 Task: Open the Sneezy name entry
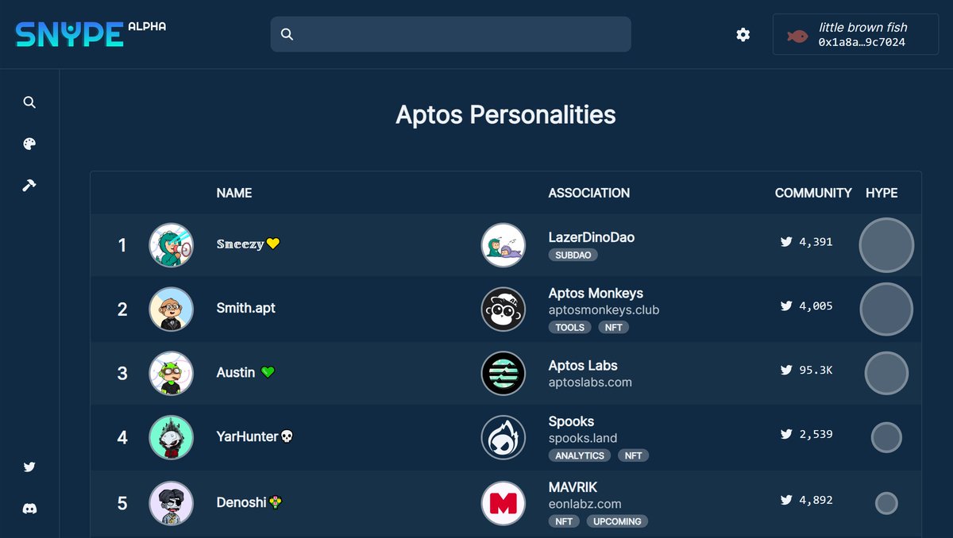249,244
